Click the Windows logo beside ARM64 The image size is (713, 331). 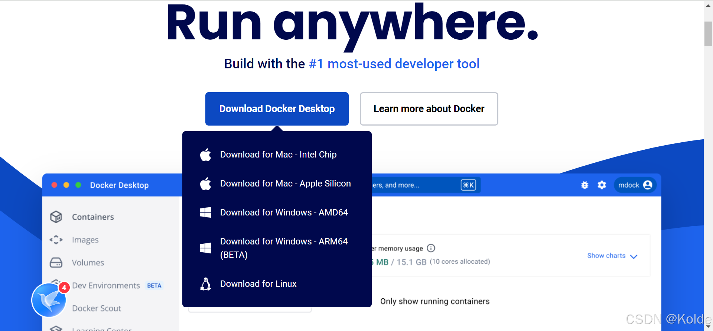206,248
